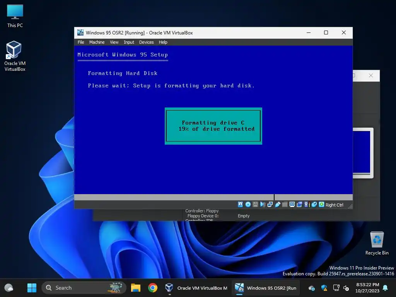Open the Input menu
The image size is (396, 297).
[x=129, y=42]
